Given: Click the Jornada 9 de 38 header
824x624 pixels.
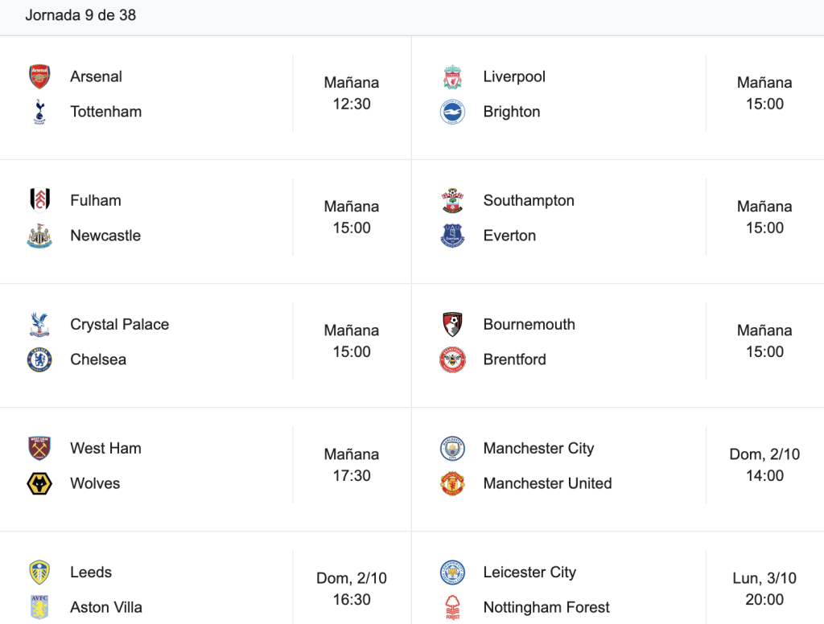Looking at the screenshot, I should click(80, 15).
